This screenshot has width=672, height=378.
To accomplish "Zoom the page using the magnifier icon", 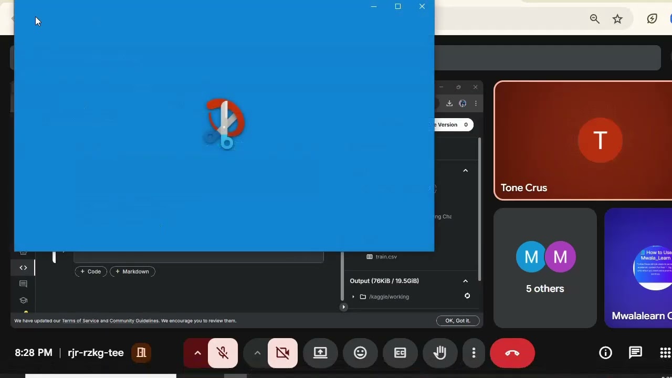I will [x=594, y=19].
